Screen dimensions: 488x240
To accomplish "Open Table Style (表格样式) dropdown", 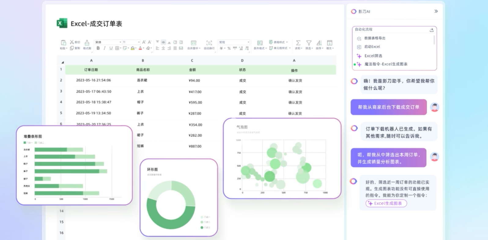I will click(278, 42).
